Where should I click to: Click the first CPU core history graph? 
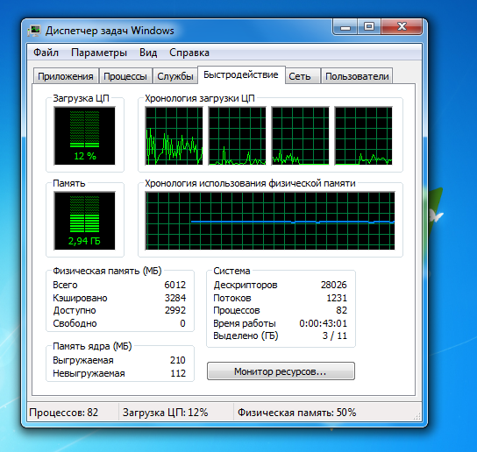tap(174, 136)
